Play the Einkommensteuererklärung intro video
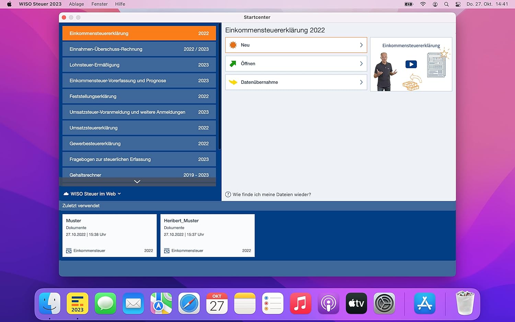 point(411,64)
